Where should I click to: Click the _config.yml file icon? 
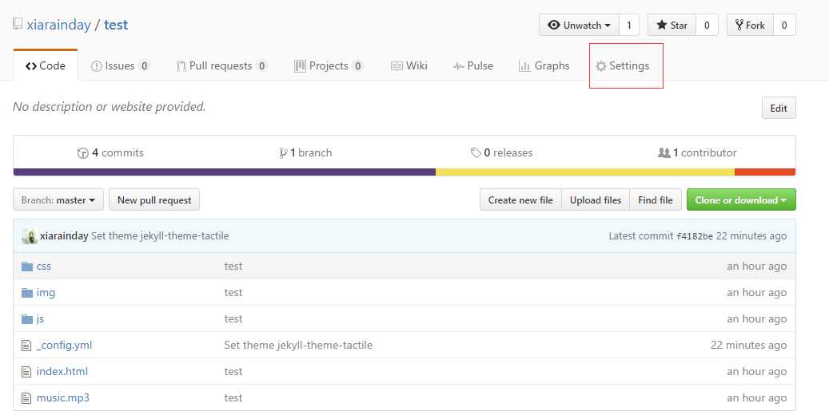(26, 346)
